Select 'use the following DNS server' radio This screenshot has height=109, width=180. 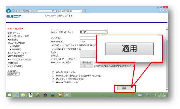pyautogui.click(x=52, y=49)
